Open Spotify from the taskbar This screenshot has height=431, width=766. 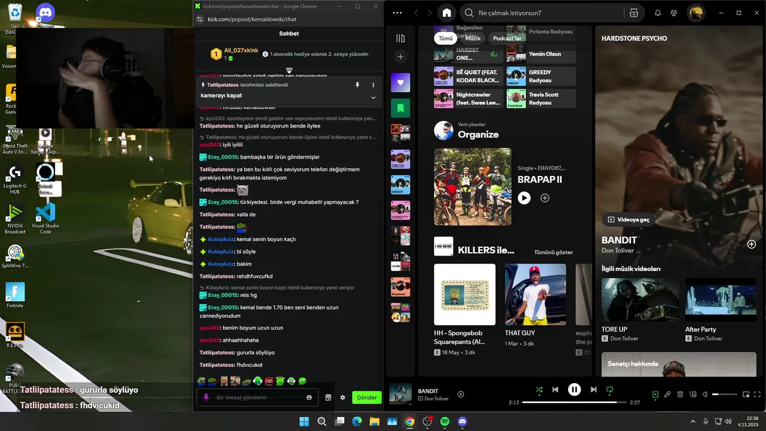(x=445, y=421)
